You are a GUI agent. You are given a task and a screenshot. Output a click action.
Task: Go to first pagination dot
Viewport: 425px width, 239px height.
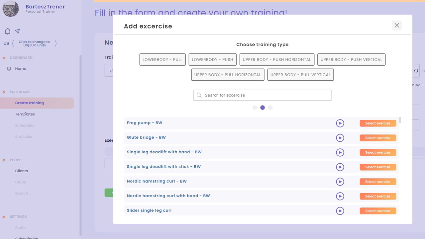coord(255,108)
